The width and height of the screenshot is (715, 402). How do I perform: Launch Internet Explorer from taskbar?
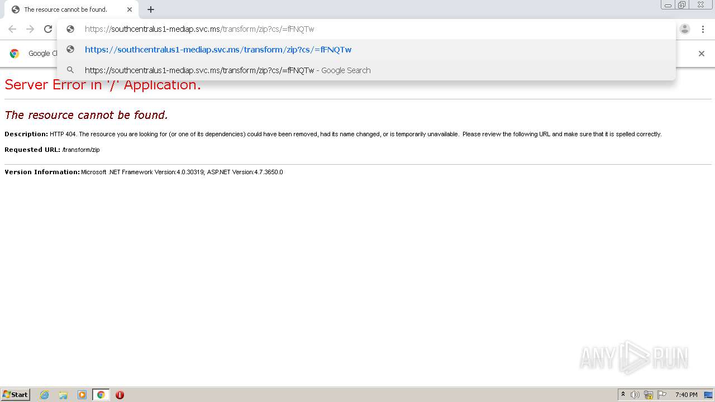45,395
